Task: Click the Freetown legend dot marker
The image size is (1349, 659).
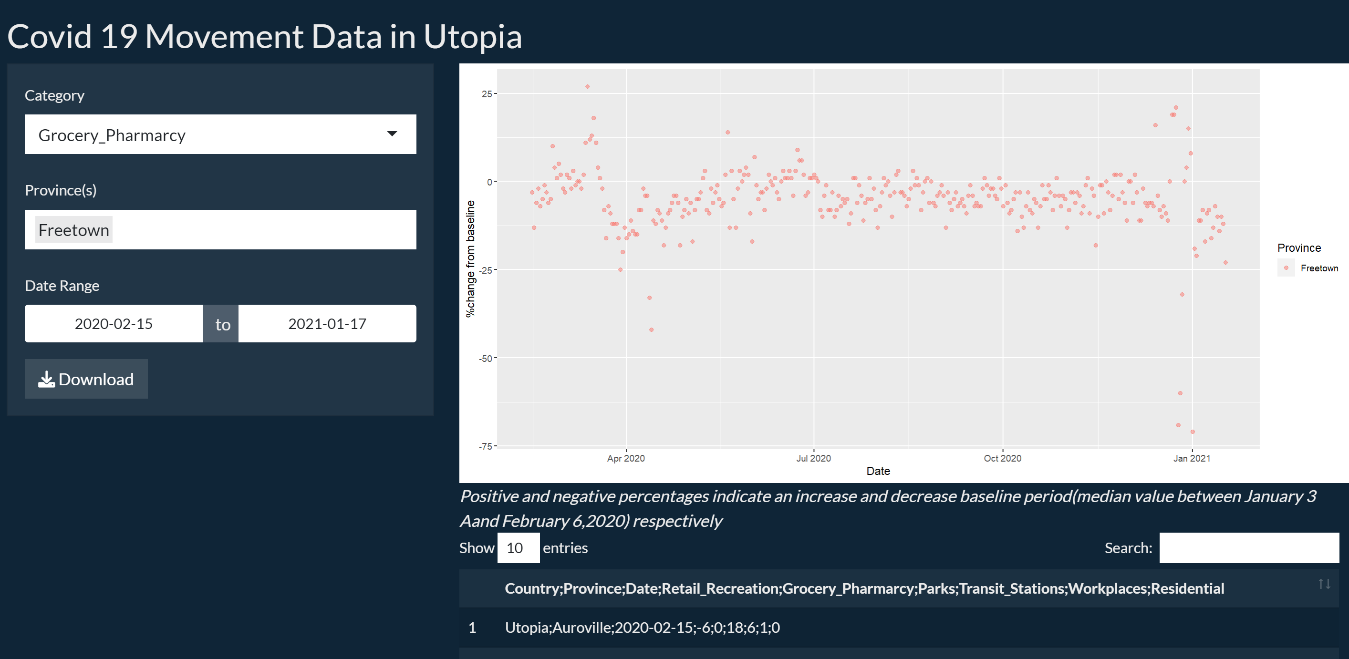Action: pyautogui.click(x=1286, y=268)
